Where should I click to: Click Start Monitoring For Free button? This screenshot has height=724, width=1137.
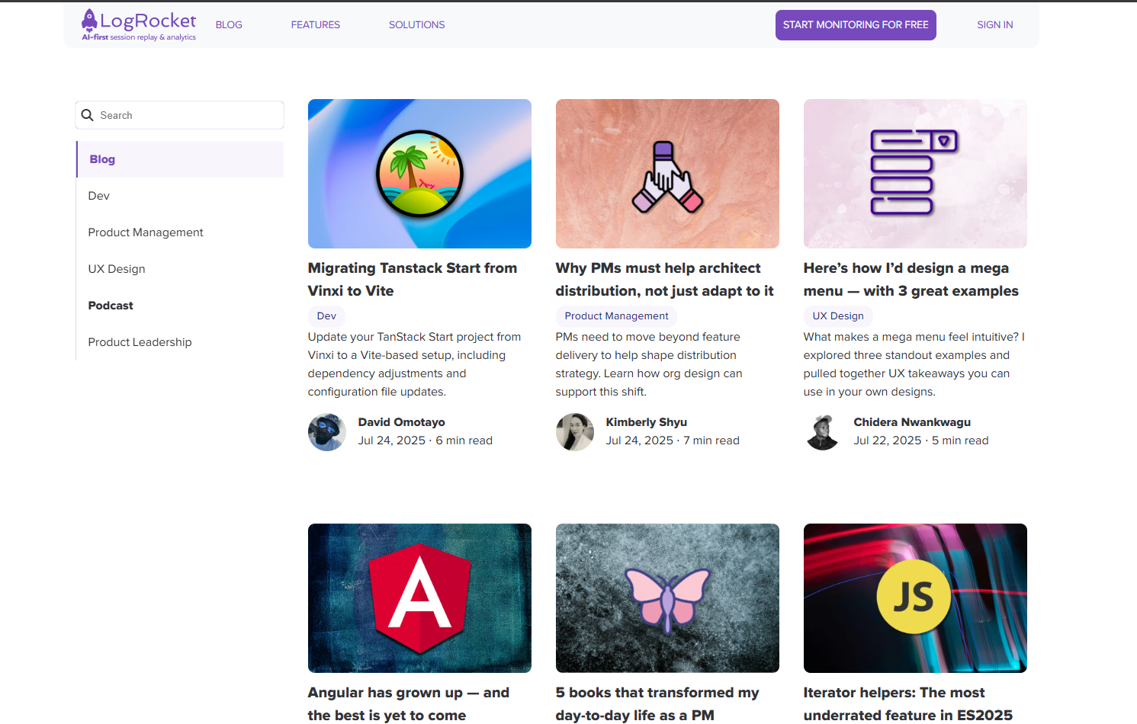tap(856, 25)
